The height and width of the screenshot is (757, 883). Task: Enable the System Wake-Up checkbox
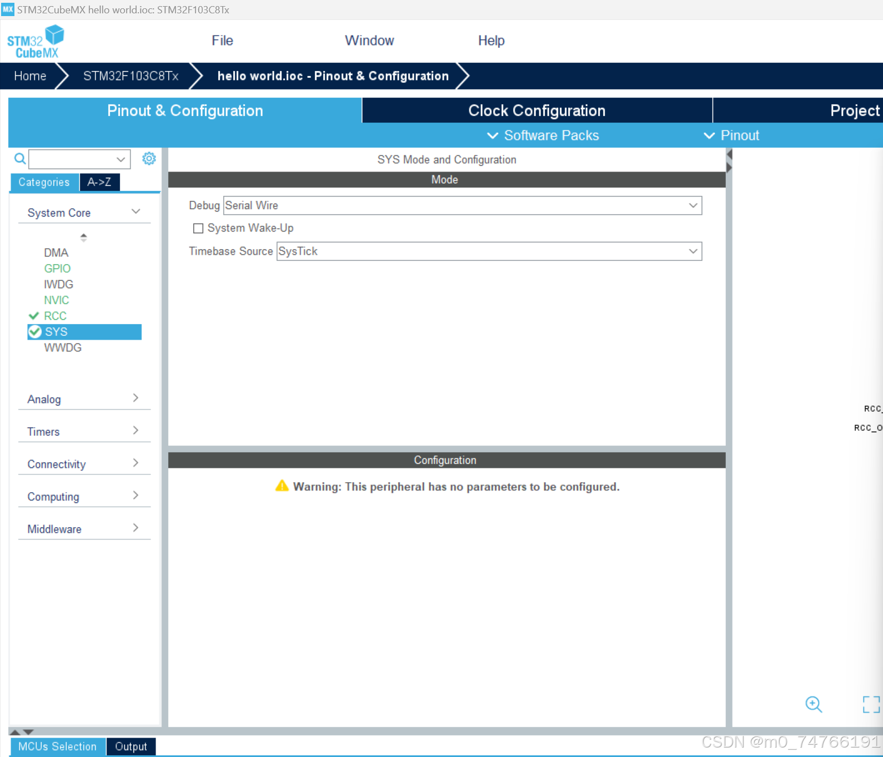(198, 228)
